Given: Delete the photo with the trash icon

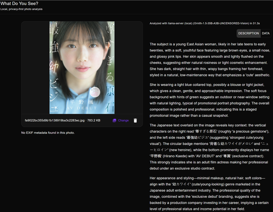Looking at the screenshot, I should pos(135,121).
